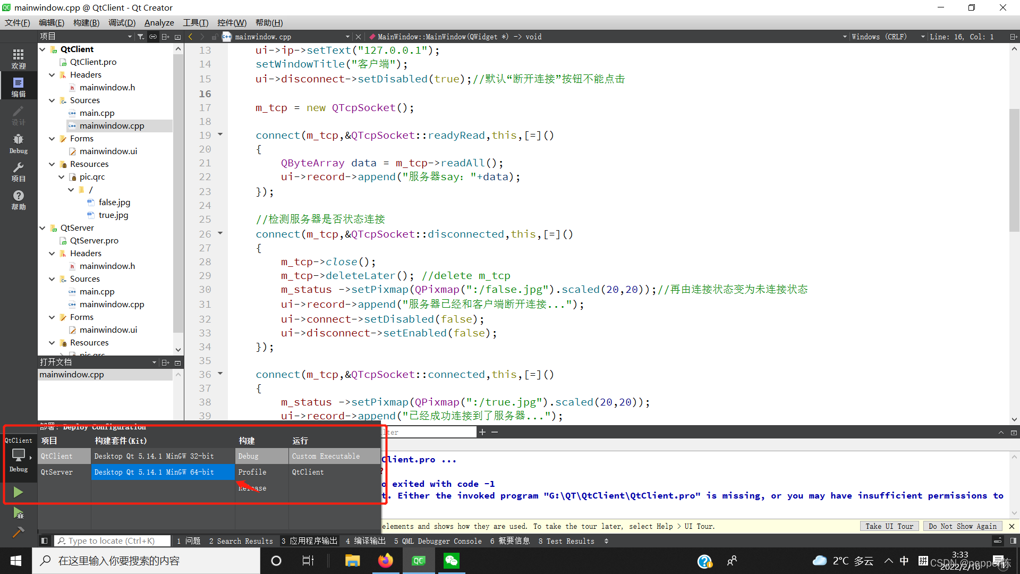
Task: Open Help mode (帮助)
Action: (x=19, y=200)
